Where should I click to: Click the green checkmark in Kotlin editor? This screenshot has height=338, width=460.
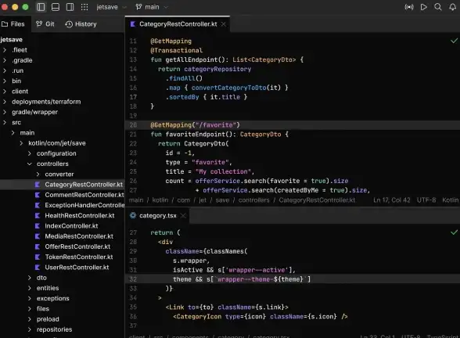click(x=454, y=41)
